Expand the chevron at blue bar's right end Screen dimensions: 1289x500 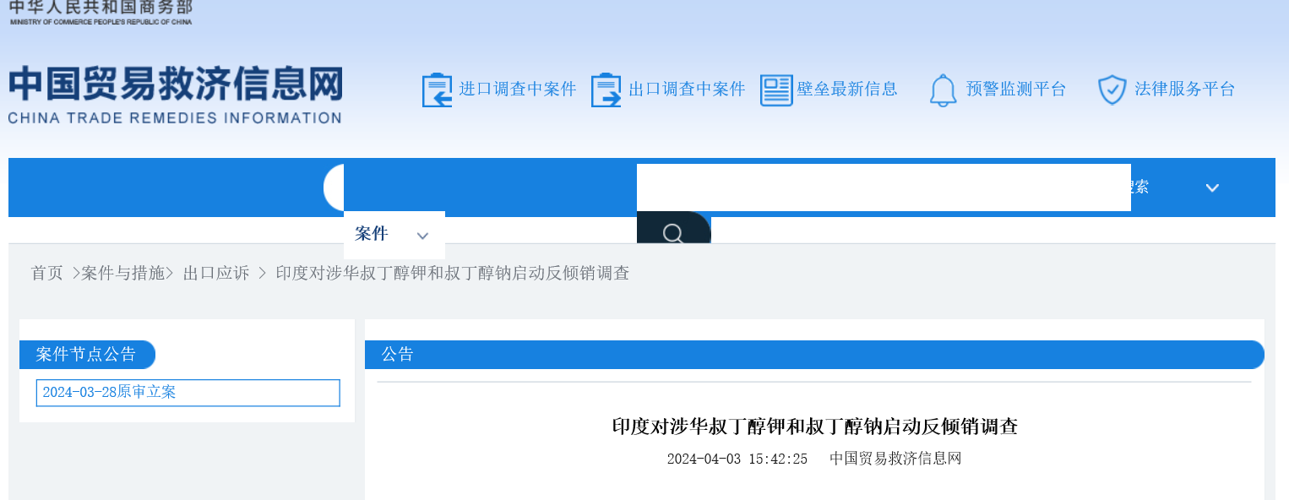coord(1212,187)
